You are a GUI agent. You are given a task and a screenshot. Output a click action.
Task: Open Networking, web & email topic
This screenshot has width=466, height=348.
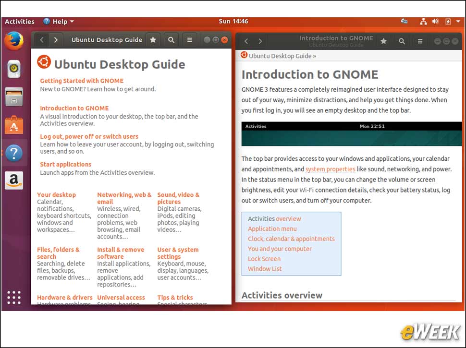tap(124, 198)
